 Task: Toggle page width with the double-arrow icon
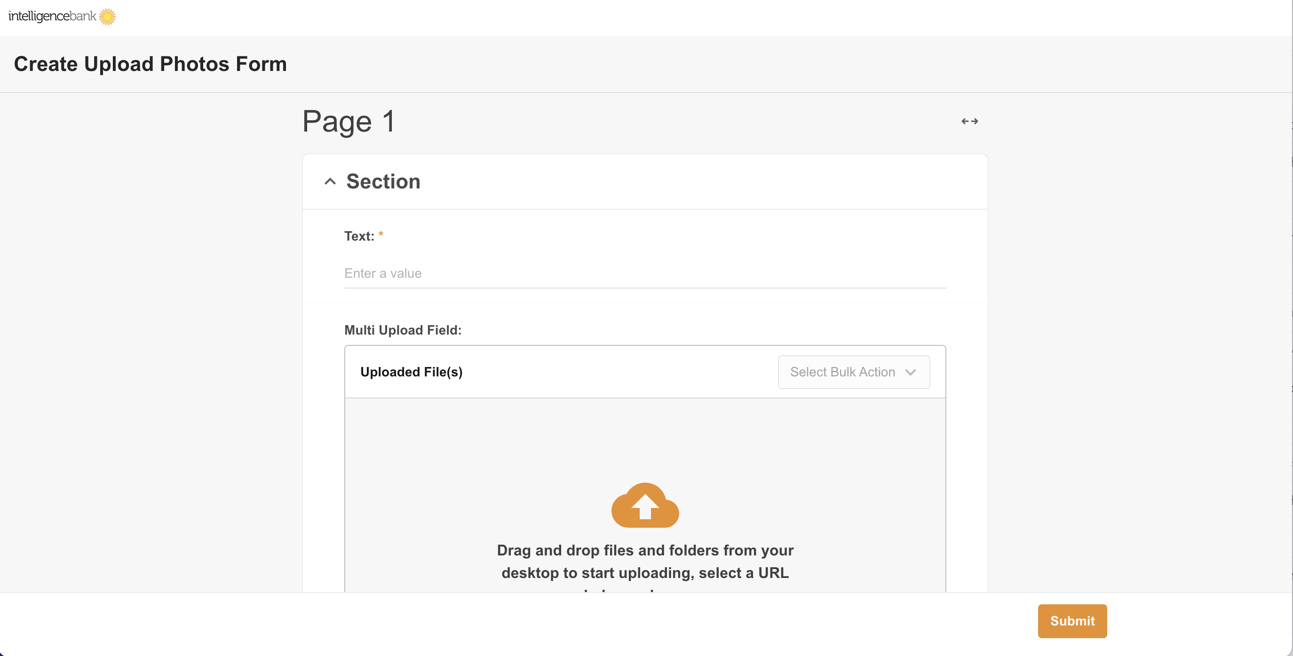coord(969,121)
